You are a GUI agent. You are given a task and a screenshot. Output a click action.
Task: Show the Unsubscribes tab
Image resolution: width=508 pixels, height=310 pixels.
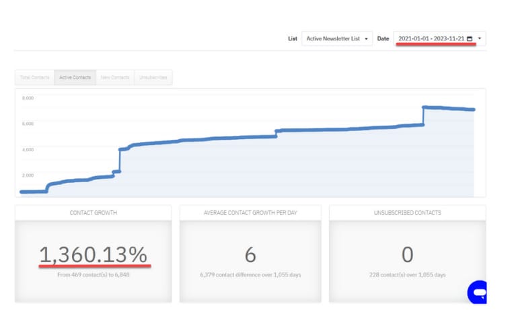tap(153, 77)
